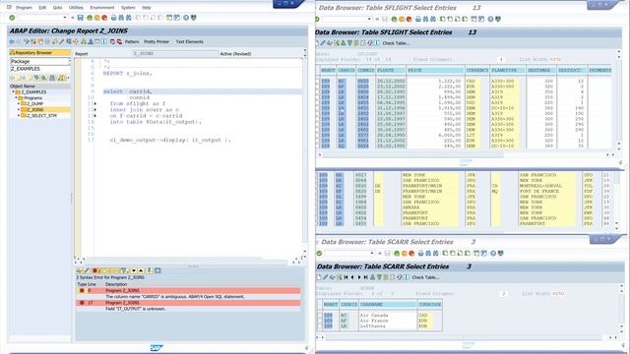Go to first entry icon in SCARR Data Browser
630x354 pixels.
(346, 277)
